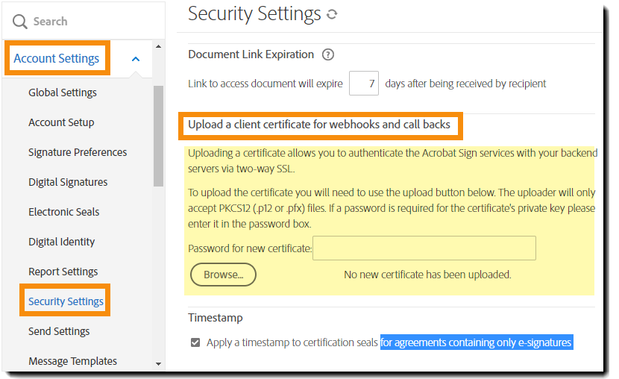
Task: Open Signature Preferences page
Action: tap(78, 152)
